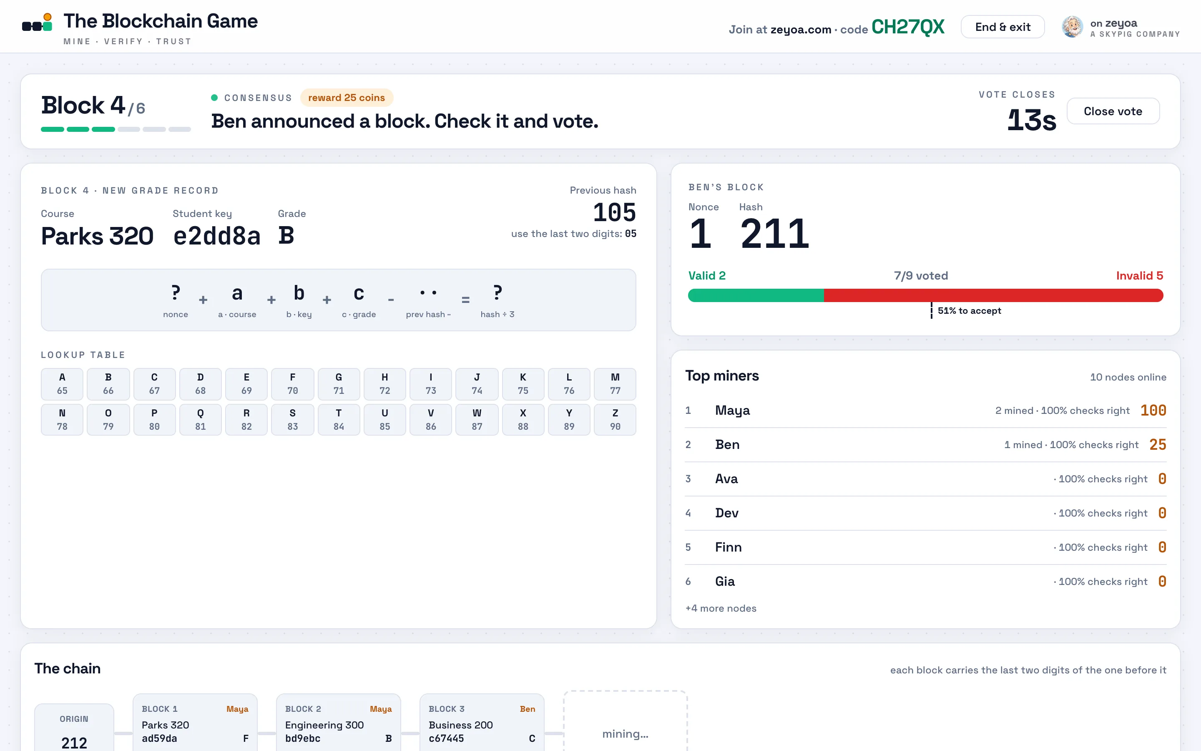The height and width of the screenshot is (751, 1201).
Task: Open Ben's row in Top miners
Action: (x=926, y=444)
